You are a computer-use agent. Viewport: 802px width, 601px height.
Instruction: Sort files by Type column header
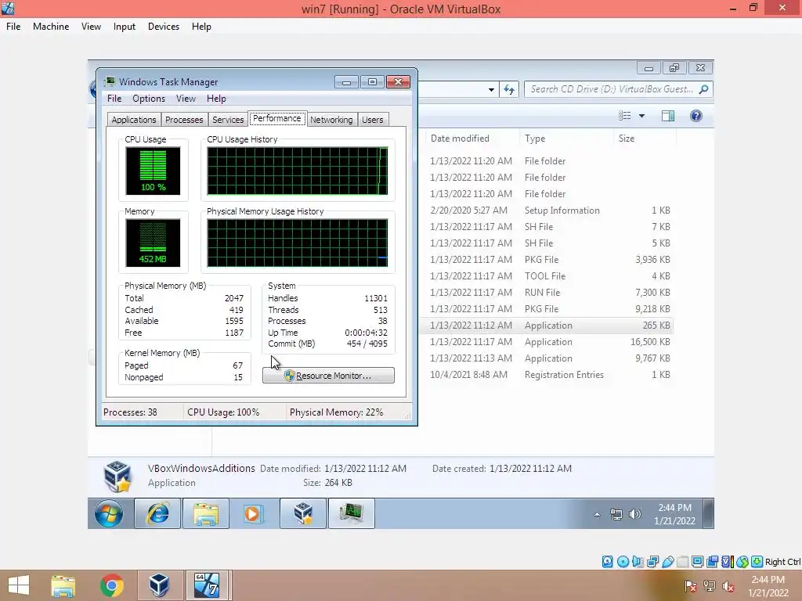535,139
